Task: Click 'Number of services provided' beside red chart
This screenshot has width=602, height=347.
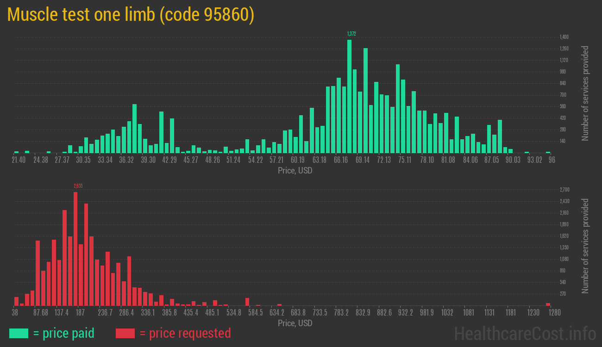Action: pos(585,246)
